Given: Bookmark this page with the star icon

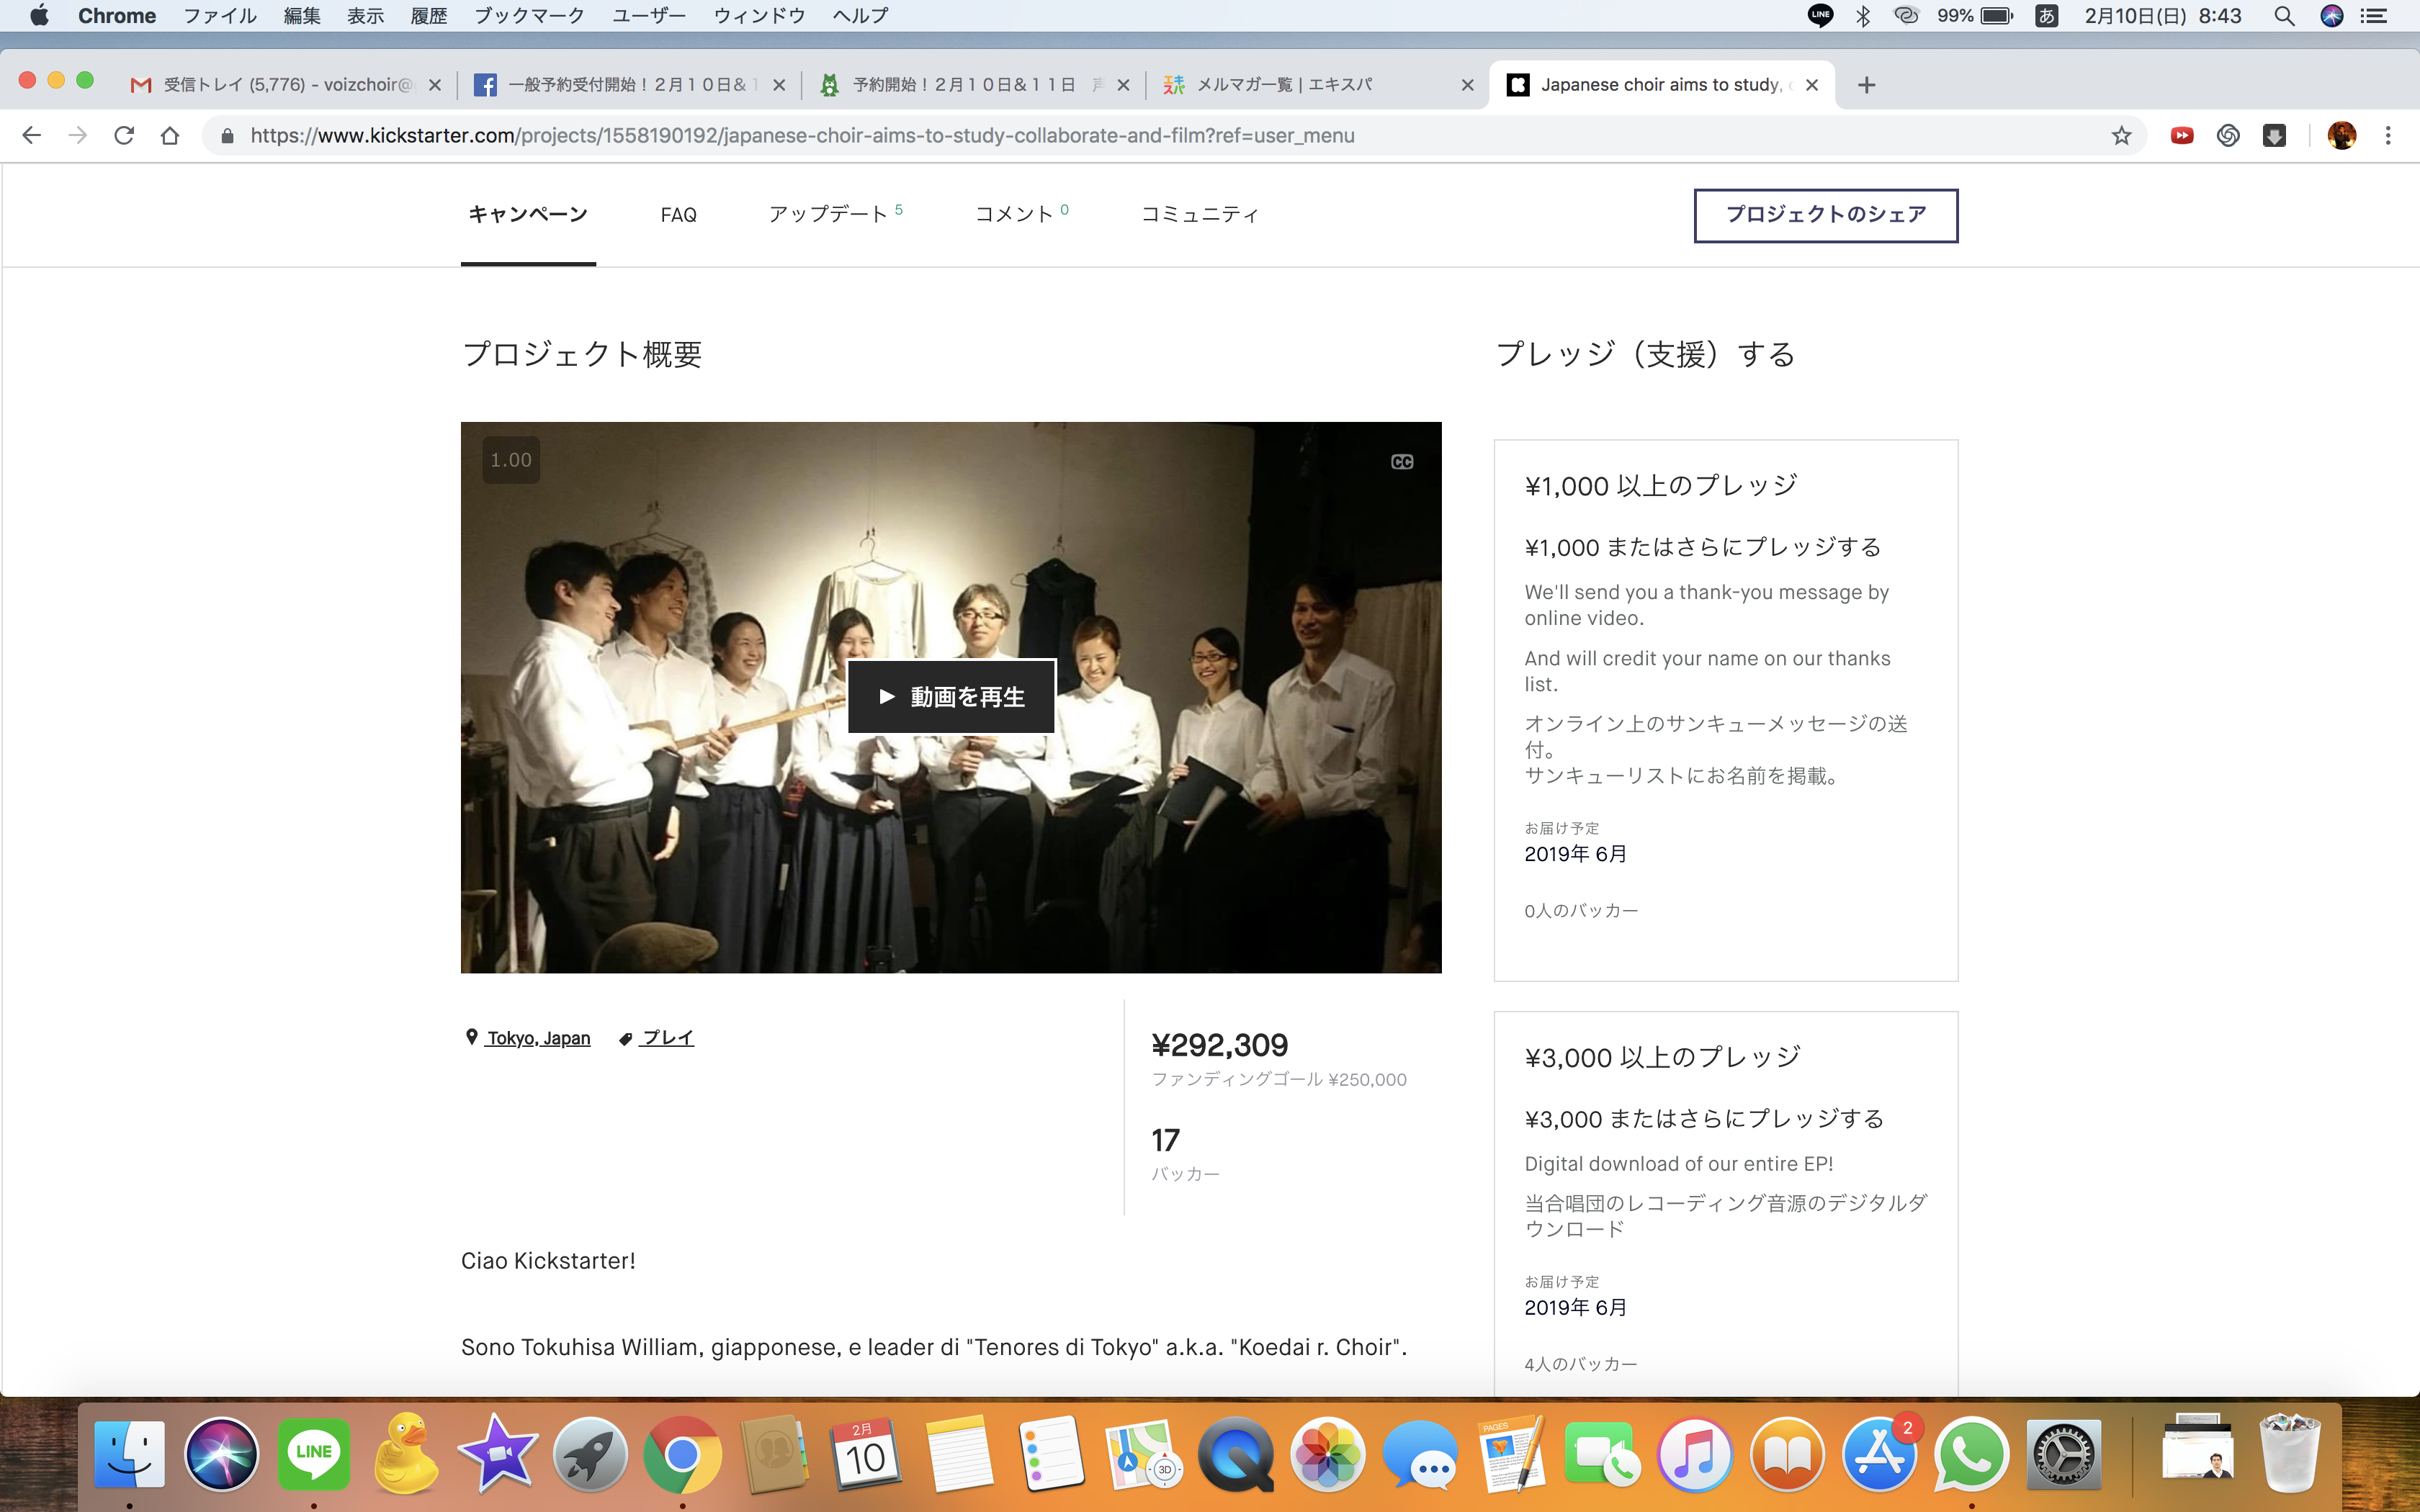Looking at the screenshot, I should (2121, 136).
